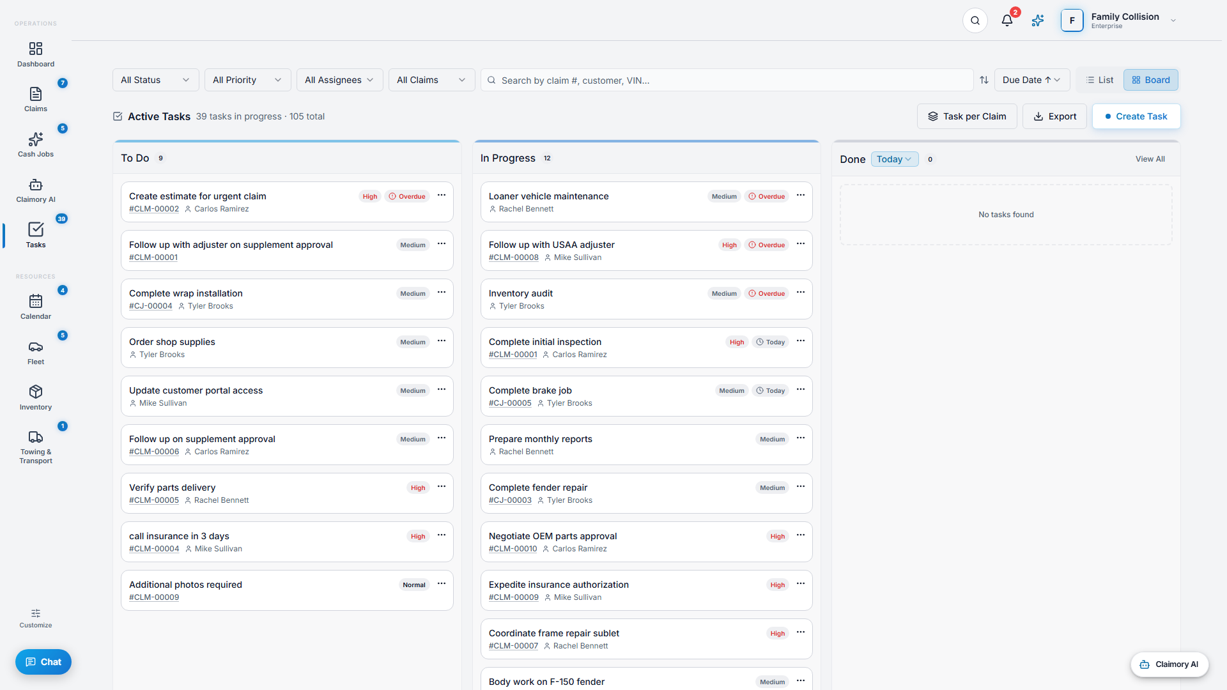The height and width of the screenshot is (690, 1227).
Task: Open options menu for Verify parts delivery
Action: pyautogui.click(x=442, y=487)
